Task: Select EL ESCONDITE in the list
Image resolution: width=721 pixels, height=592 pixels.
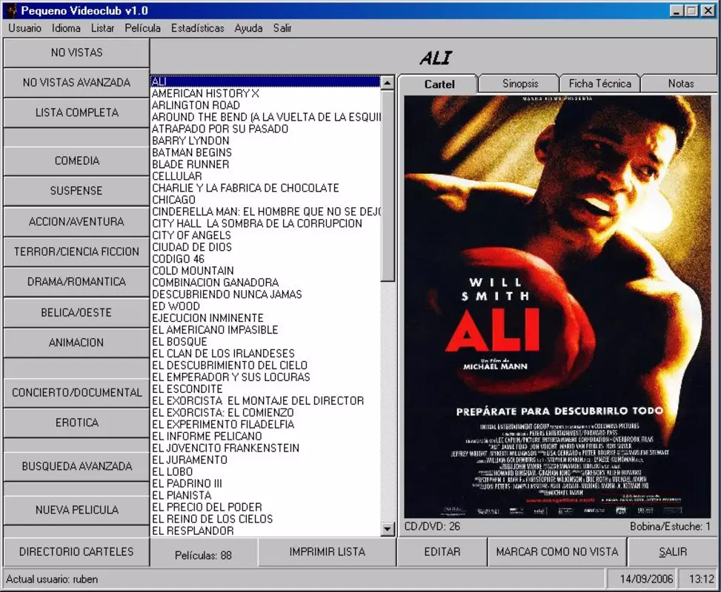Action: coord(265,389)
